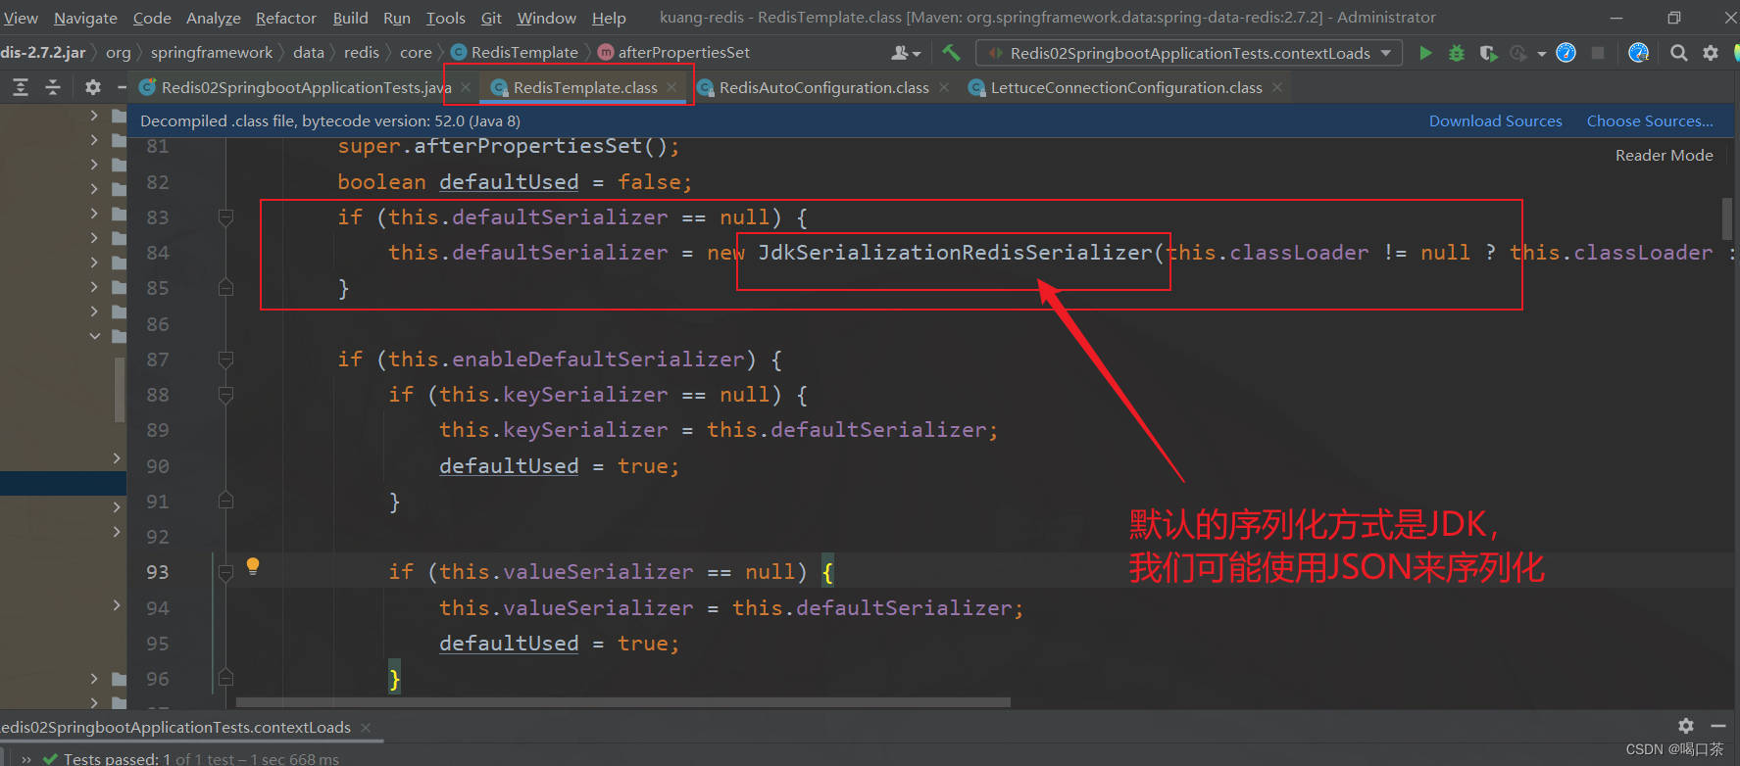Close LettuceConnectionConfiguration.class tab
Viewport: 1740px width, 766px height.
pyautogui.click(x=1277, y=87)
